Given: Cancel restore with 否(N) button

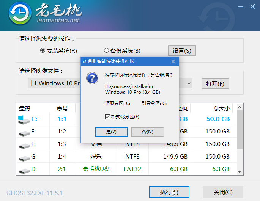Looking at the screenshot, I should click(x=147, y=132).
